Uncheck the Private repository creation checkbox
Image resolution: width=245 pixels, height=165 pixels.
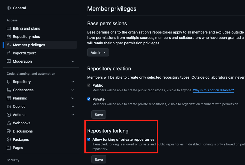89,99
